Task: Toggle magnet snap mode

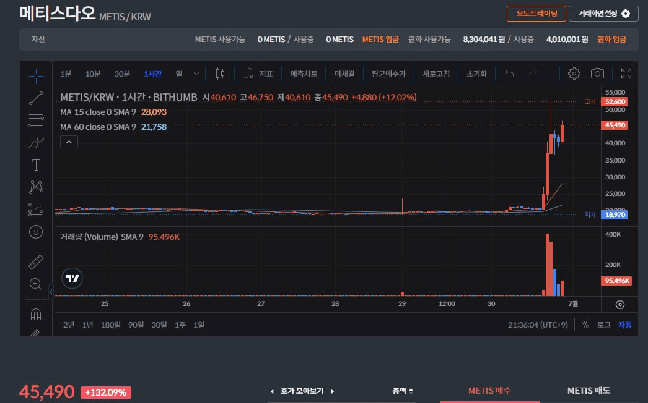Action: click(x=36, y=315)
